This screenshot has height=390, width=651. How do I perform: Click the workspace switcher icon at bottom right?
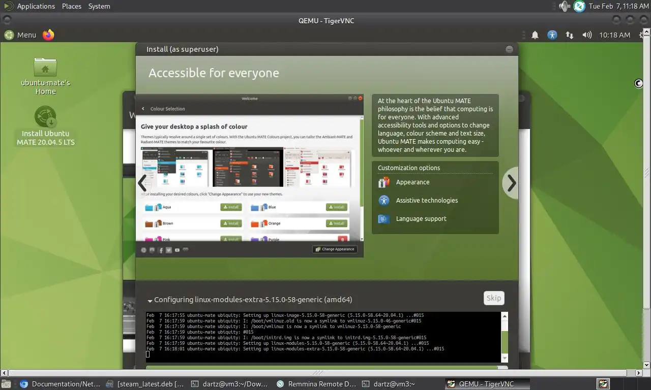pyautogui.click(x=603, y=384)
